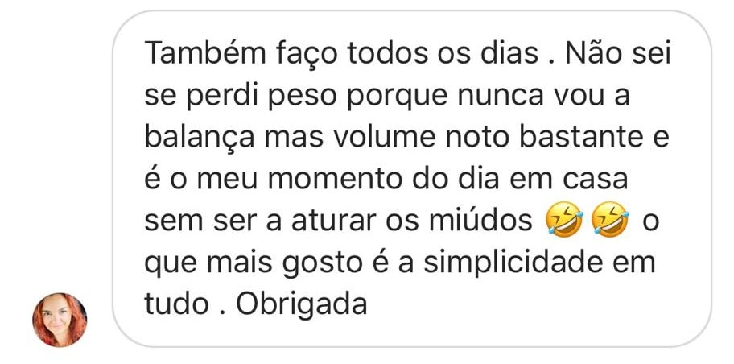Click the word "gosto" in the message
The width and height of the screenshot is (734, 364).
322,264
